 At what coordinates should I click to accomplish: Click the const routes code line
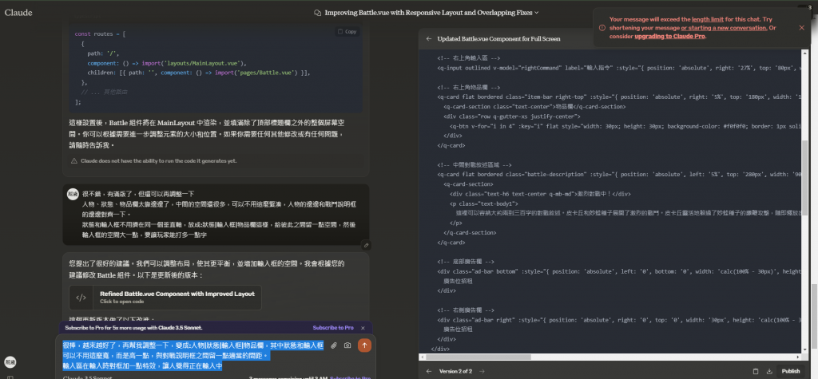coord(100,34)
